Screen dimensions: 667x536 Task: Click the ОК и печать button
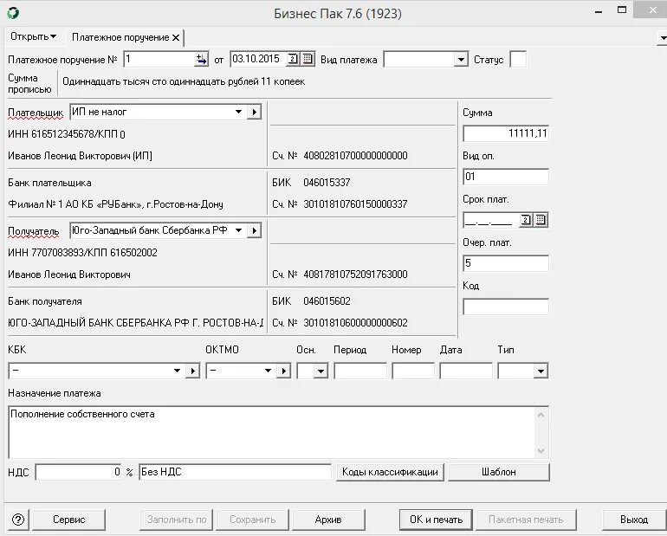436,520
